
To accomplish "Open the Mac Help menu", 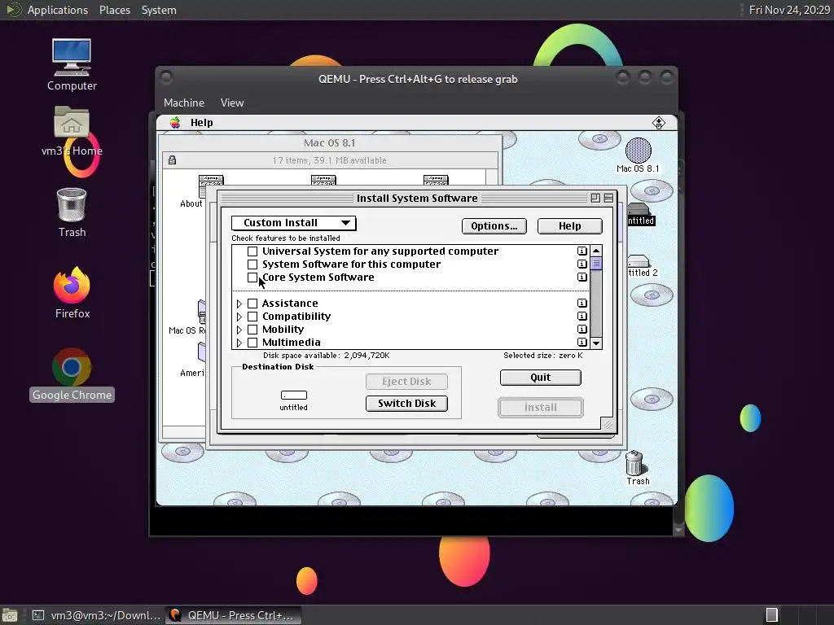I will pyautogui.click(x=202, y=123).
